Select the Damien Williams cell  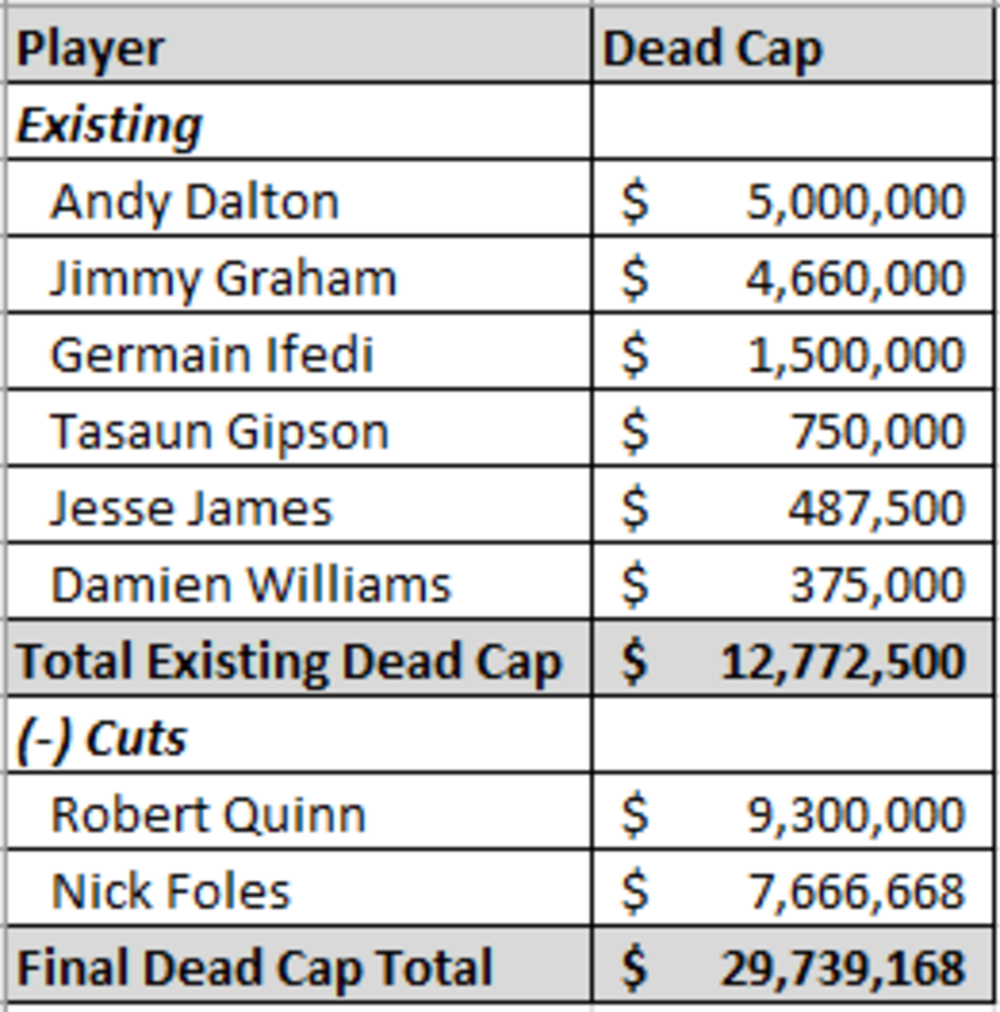click(298, 582)
